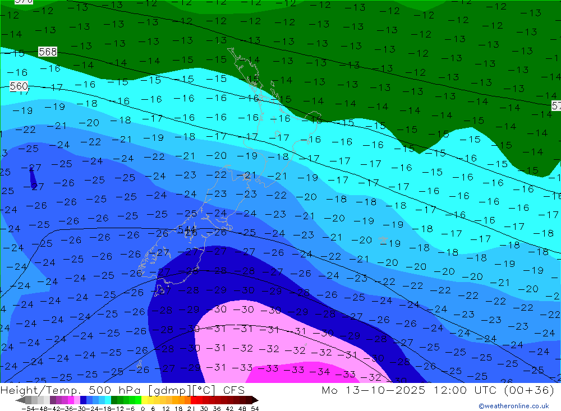Viewport: 561px width, 411px height.
Task: Click the 36 legend scale label
Action: [x=217, y=409]
